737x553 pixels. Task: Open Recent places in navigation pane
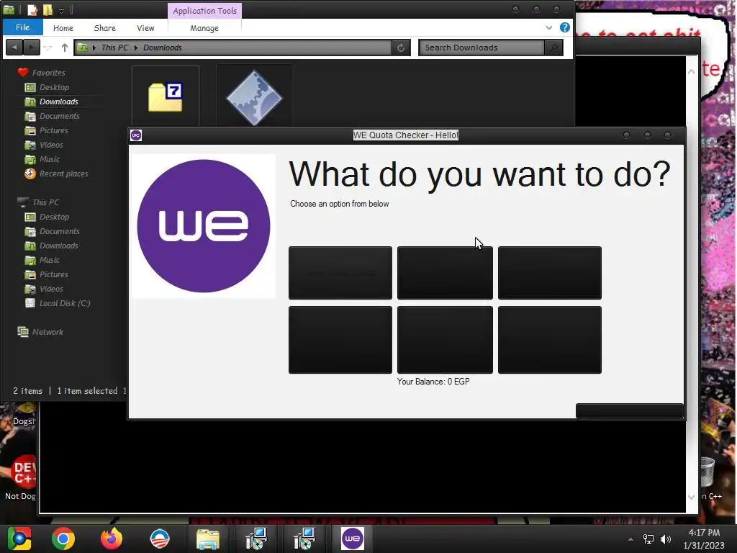[x=56, y=174]
